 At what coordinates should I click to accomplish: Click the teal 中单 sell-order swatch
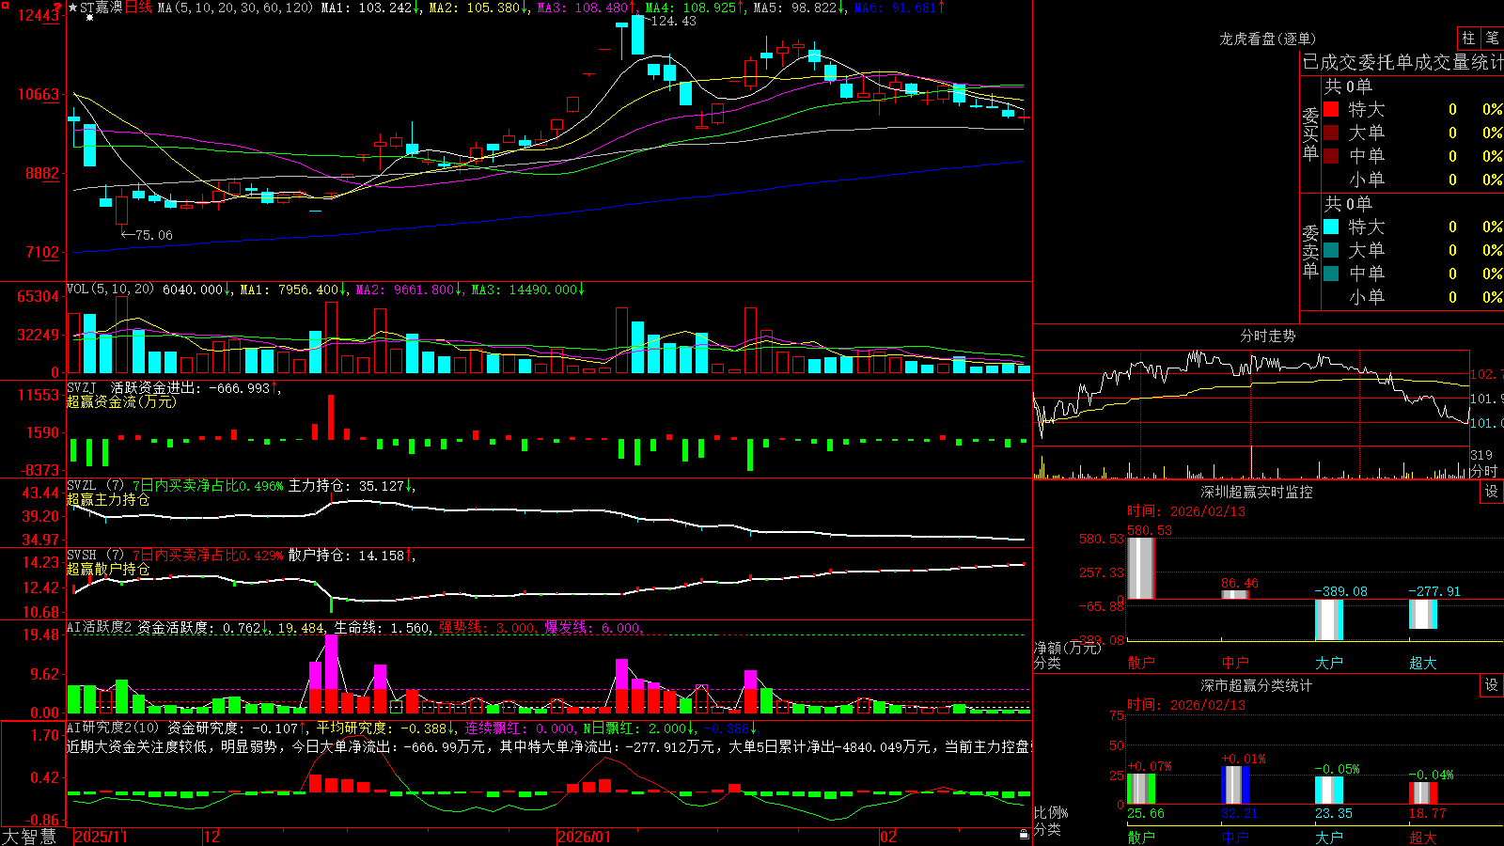pyautogui.click(x=1331, y=274)
